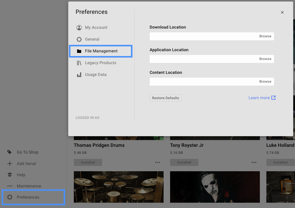
Task: Click the My Account person icon
Action: (x=79, y=28)
